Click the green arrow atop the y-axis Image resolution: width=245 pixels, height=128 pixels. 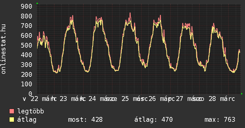tap(37, 3)
